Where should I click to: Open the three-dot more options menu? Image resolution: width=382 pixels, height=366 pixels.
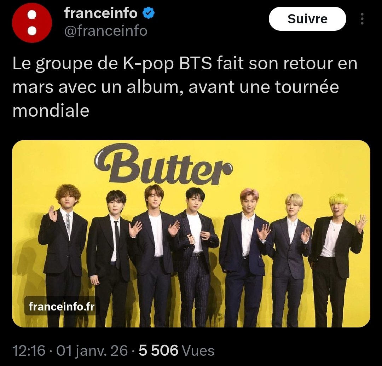[x=362, y=19]
